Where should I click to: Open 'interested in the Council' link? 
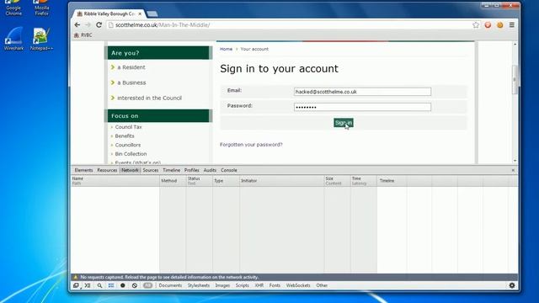click(150, 98)
